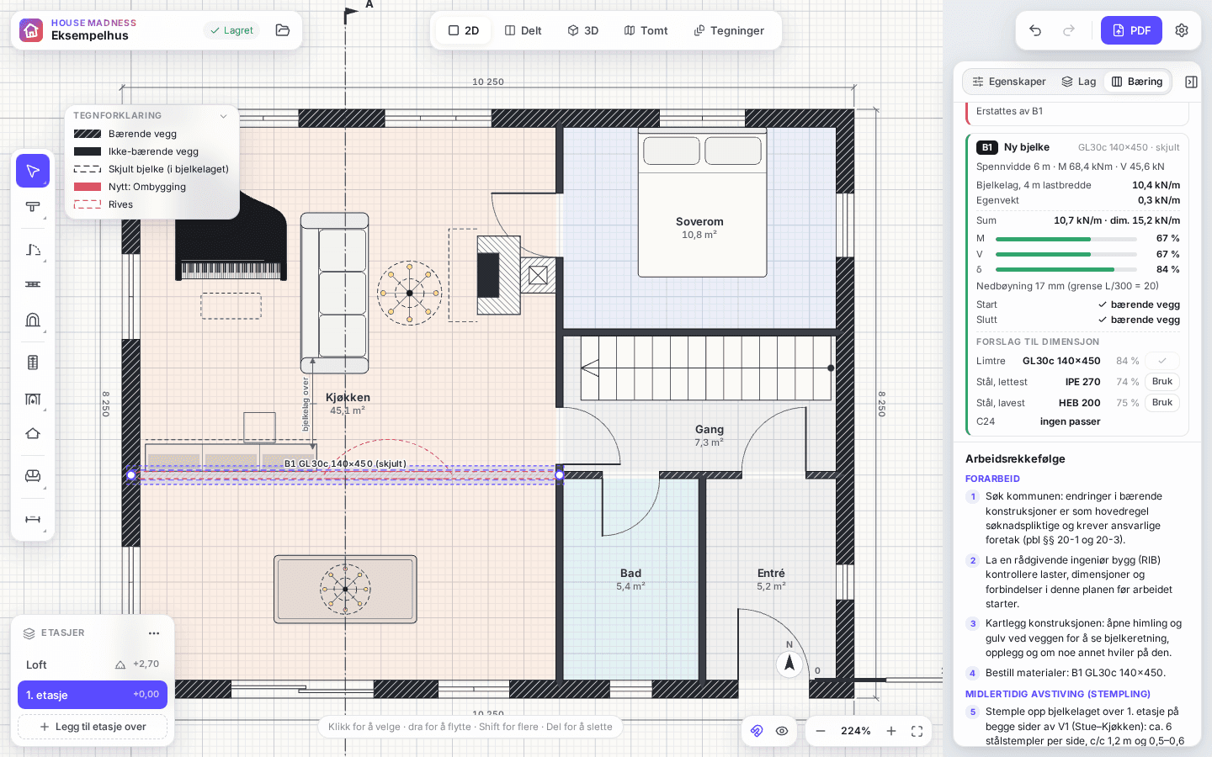Click the north compass indicator
This screenshot has width=1212, height=757.
pyautogui.click(x=789, y=663)
